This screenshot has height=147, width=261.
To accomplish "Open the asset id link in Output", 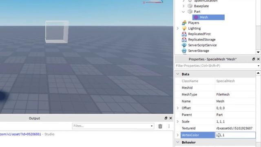I will click(x=20, y=134).
